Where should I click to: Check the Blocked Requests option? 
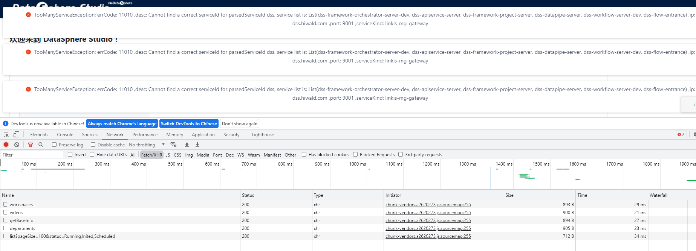click(355, 154)
